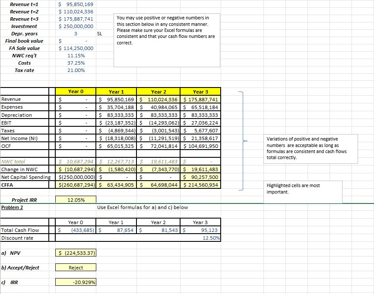Screen dimensions: 374x294
Task: Select the Tax rate cell showing 21.00%
Action: [x=76, y=70]
